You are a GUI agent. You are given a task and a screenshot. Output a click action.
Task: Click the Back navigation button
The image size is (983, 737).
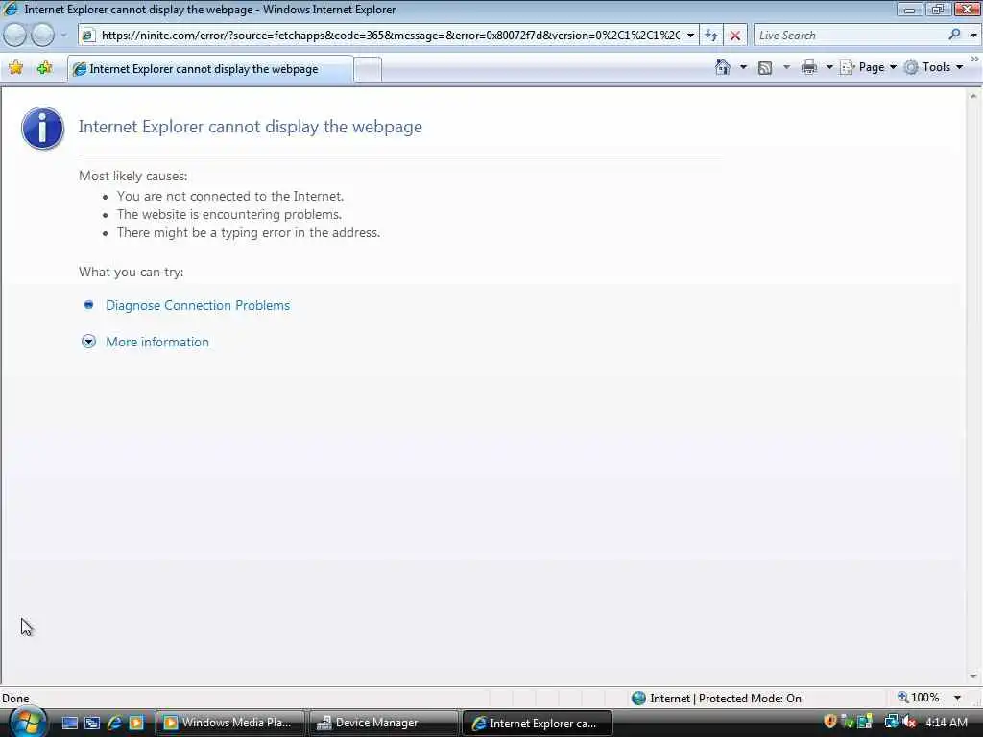(x=14, y=36)
